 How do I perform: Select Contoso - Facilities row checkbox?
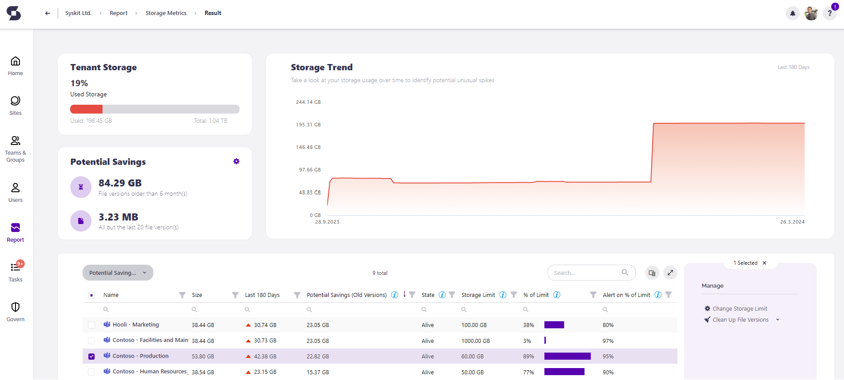(91, 341)
